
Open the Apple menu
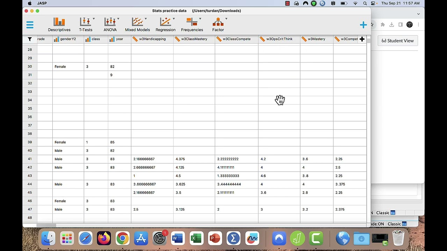click(30, 3)
